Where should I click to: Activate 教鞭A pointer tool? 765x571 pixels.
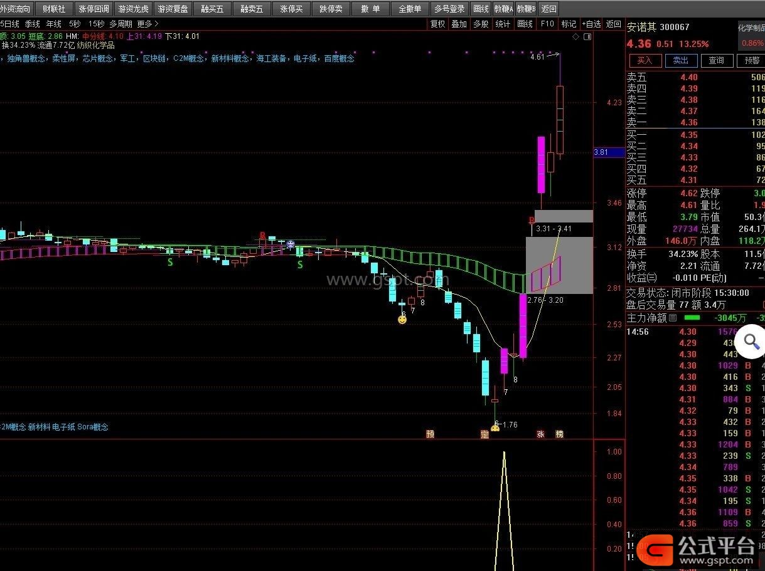click(503, 9)
